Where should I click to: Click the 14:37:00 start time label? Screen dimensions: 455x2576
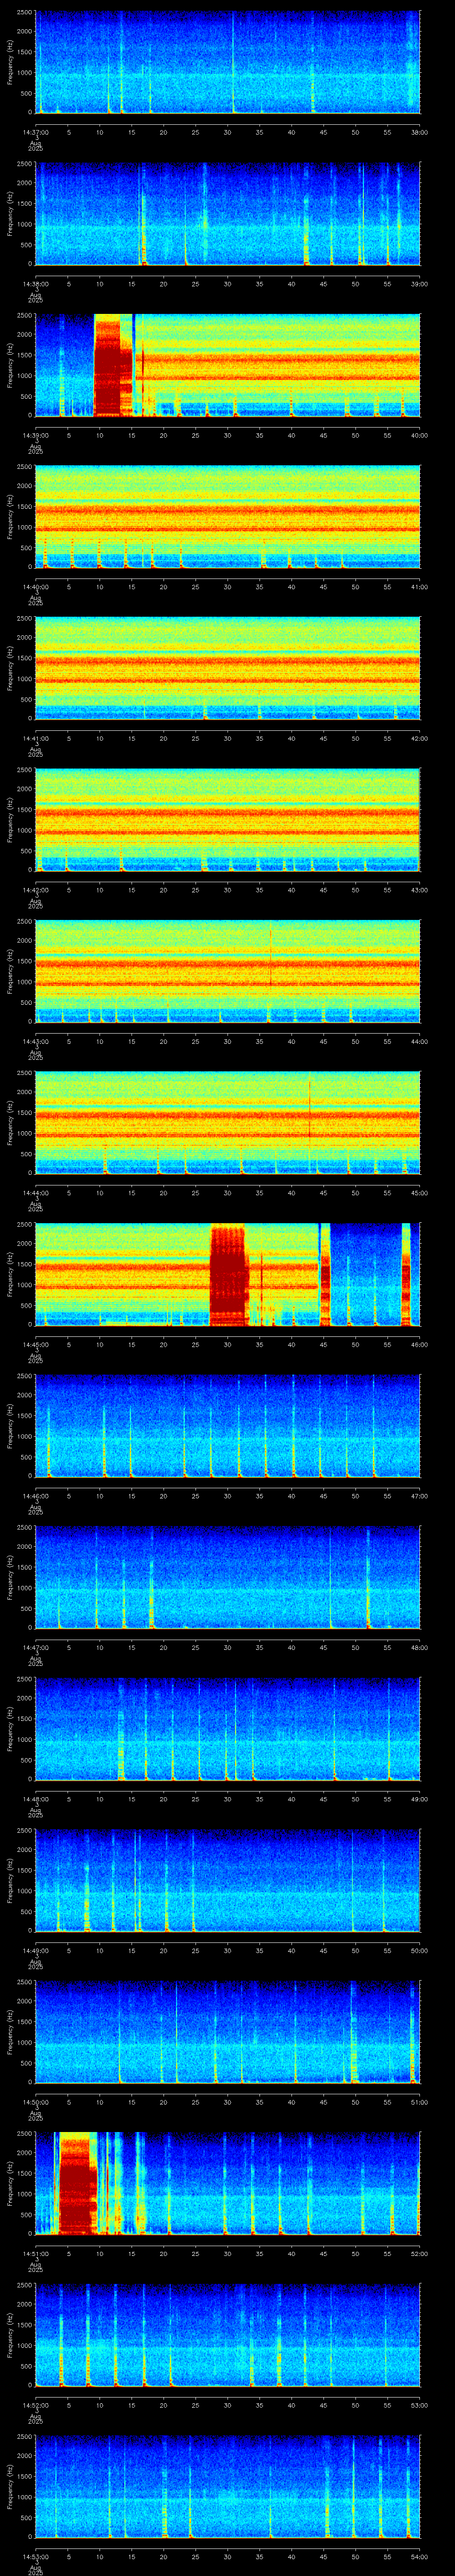(35, 132)
